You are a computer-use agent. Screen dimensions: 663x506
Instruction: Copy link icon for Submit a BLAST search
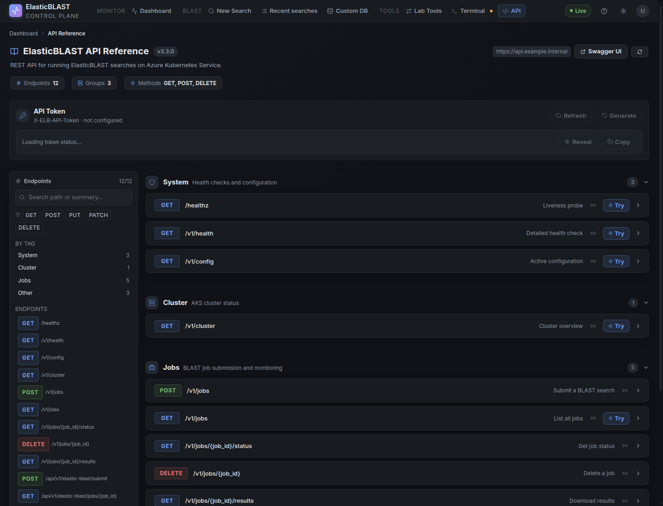tap(625, 391)
